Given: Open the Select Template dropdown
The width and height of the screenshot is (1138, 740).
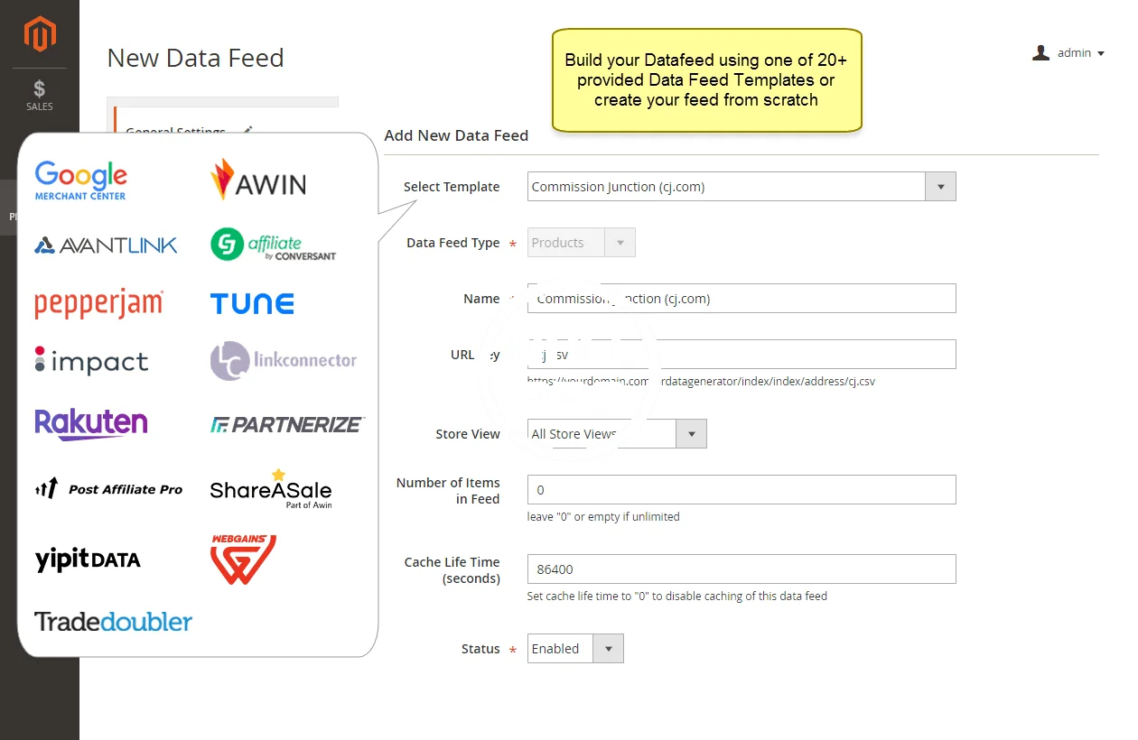Looking at the screenshot, I should (x=741, y=187).
